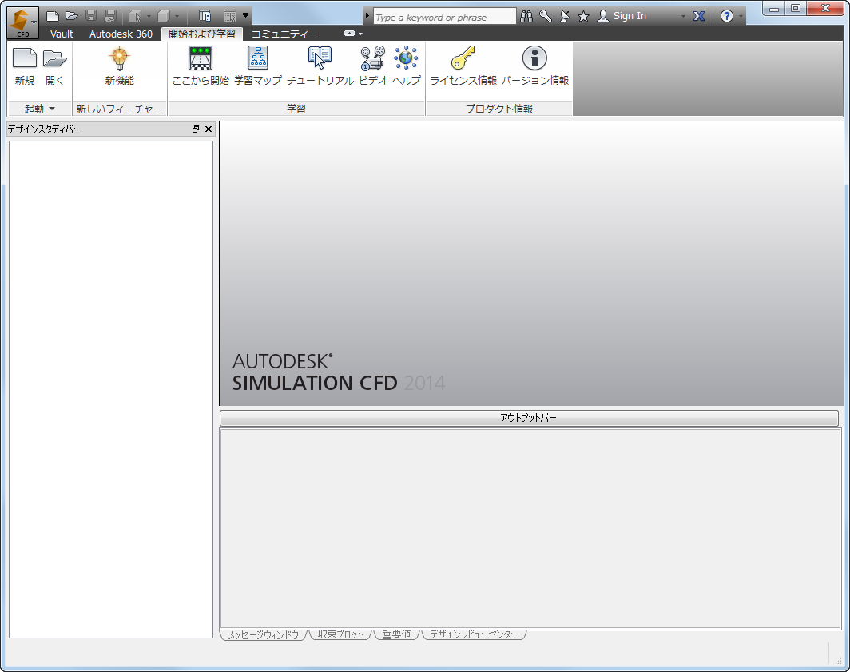Viewport: 850px width, 672px height.
Task: Select the 開始および学習 ribbon tab
Action: pyautogui.click(x=202, y=34)
